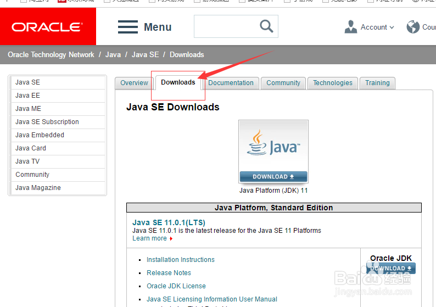This screenshot has height=307, width=436.
Task: Click the Country globe icon
Action: coord(413,27)
